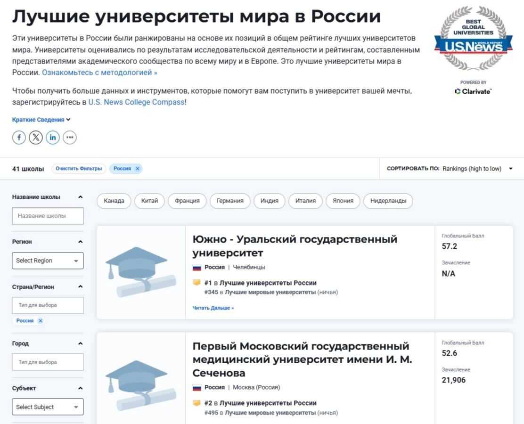The width and height of the screenshot is (524, 424).
Task: Select the Индия country chip
Action: point(270,201)
